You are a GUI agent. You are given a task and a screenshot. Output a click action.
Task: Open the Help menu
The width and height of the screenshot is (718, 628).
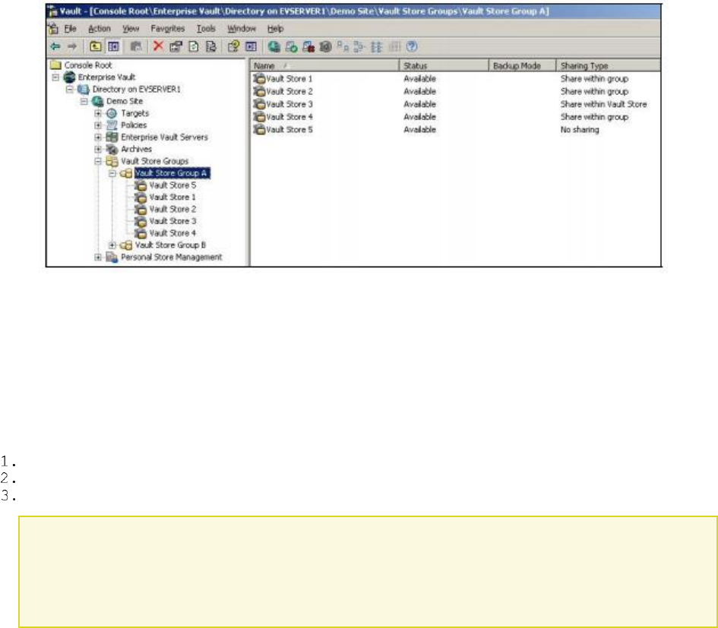(x=275, y=28)
